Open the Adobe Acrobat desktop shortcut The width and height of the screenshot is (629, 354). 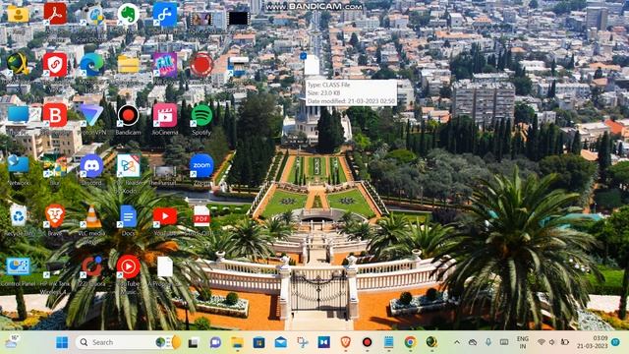55,14
